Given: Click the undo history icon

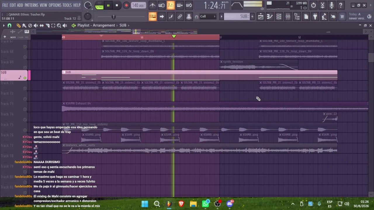Looking at the screenshot, I should (x=313, y=5).
